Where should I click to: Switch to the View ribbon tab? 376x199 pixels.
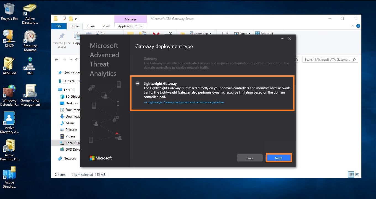pos(106,26)
